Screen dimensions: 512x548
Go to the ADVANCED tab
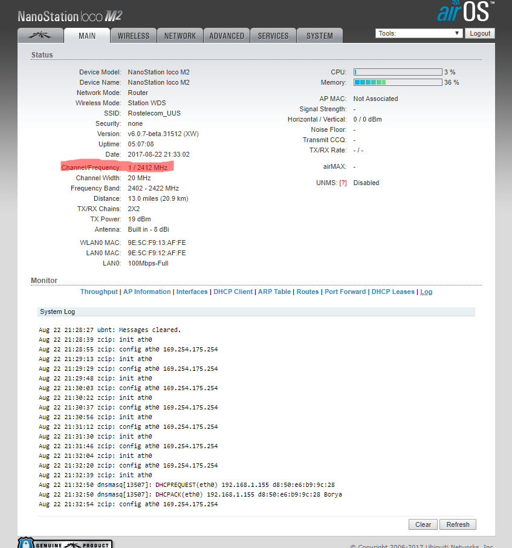click(227, 36)
